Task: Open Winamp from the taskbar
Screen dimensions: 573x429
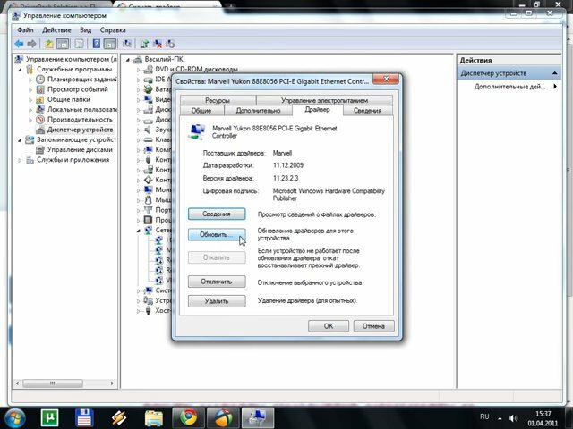Action: pyautogui.click(x=119, y=417)
